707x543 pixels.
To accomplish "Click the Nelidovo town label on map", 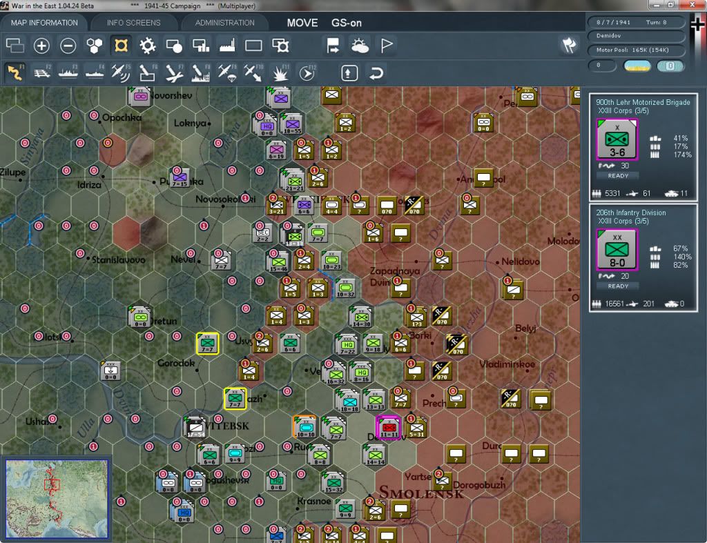I will [521, 261].
